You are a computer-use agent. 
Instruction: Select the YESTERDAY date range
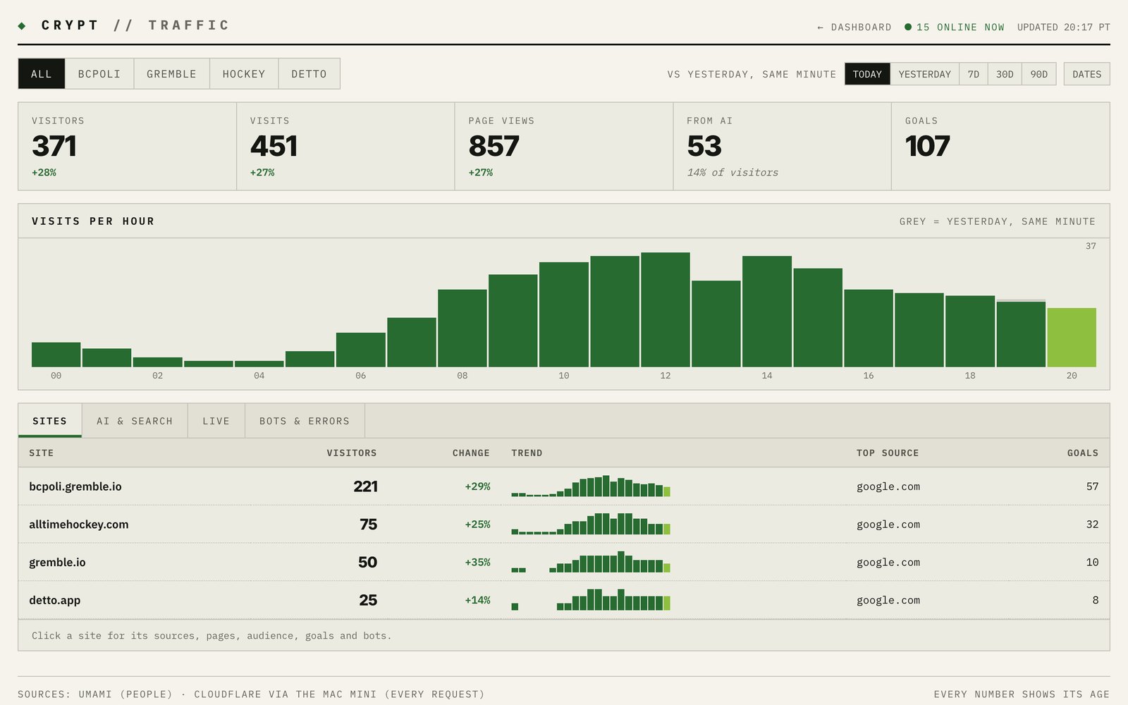tap(924, 74)
